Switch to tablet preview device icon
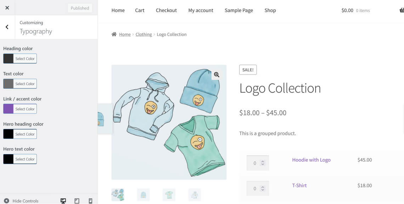This screenshot has height=204, width=404. point(77,201)
